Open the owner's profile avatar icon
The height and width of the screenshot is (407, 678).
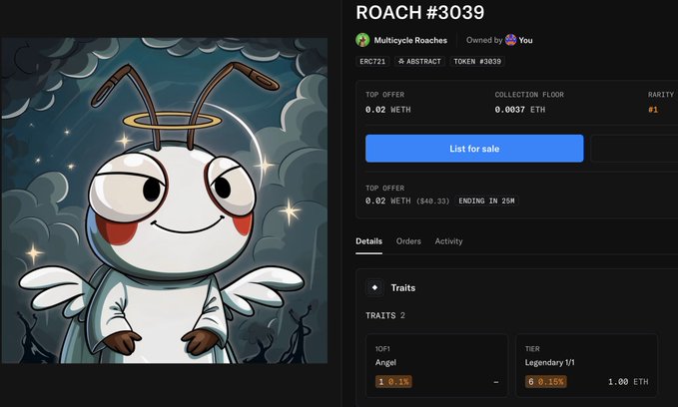click(510, 40)
